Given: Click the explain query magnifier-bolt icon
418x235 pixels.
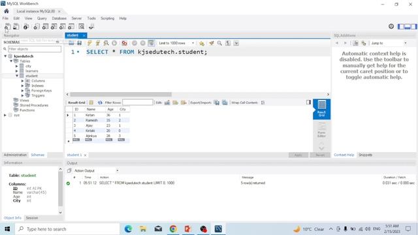Looking at the screenshot, I should (106, 43).
